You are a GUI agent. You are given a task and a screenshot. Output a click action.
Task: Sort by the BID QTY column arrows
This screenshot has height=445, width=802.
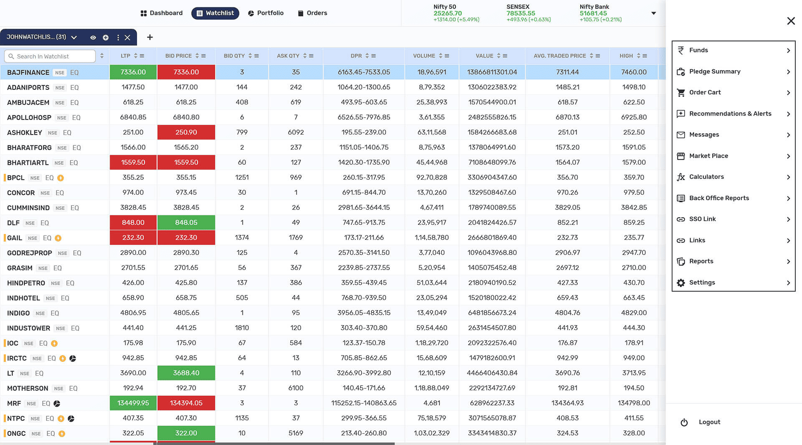tap(250, 56)
